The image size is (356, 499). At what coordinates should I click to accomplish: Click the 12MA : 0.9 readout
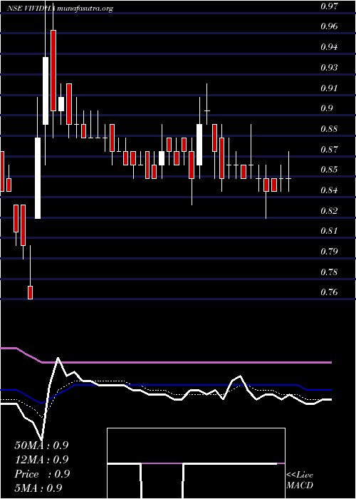(41, 460)
